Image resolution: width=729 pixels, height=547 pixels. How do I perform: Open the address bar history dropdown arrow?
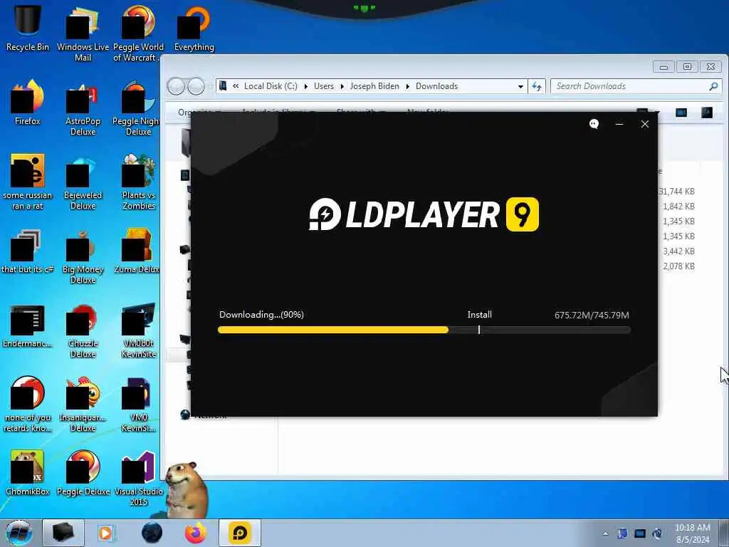point(520,86)
